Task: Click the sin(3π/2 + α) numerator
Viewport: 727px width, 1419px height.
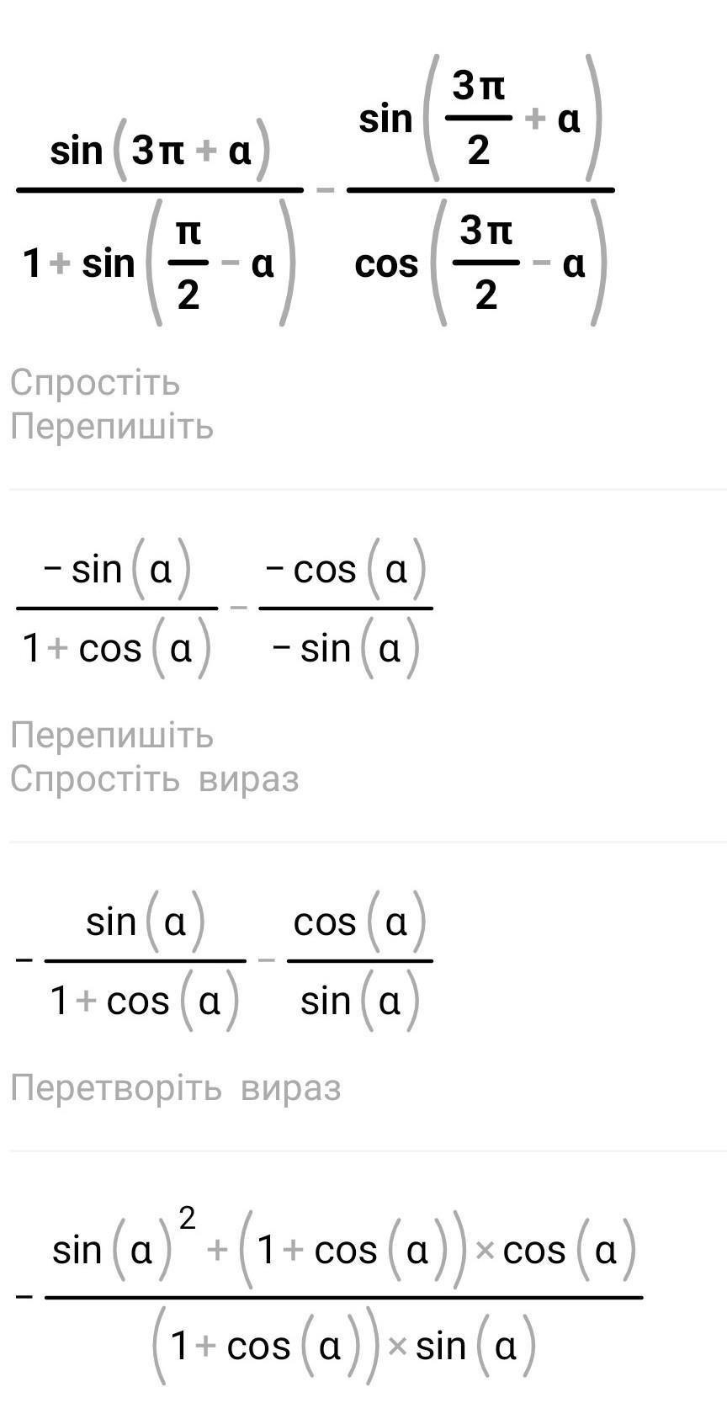Action: coord(480,119)
